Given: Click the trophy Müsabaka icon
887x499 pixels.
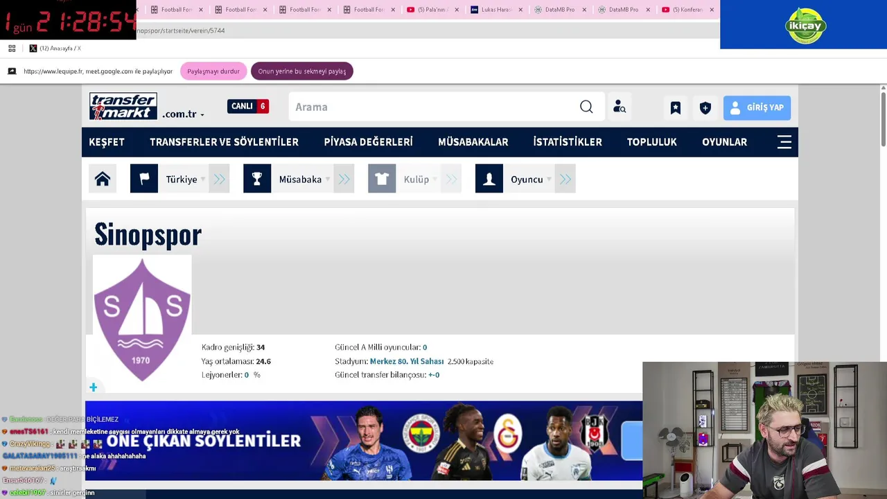Looking at the screenshot, I should click(x=257, y=179).
